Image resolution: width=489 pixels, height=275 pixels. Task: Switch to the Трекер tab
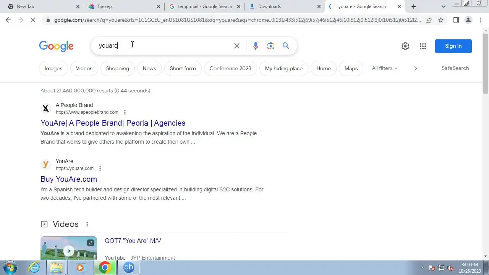pyautogui.click(x=124, y=6)
